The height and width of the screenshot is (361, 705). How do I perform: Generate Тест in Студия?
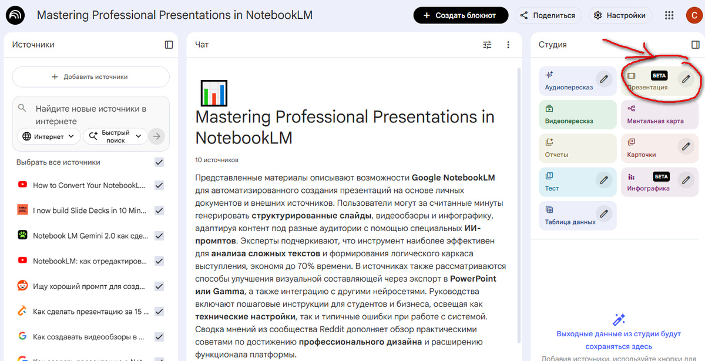click(578, 182)
